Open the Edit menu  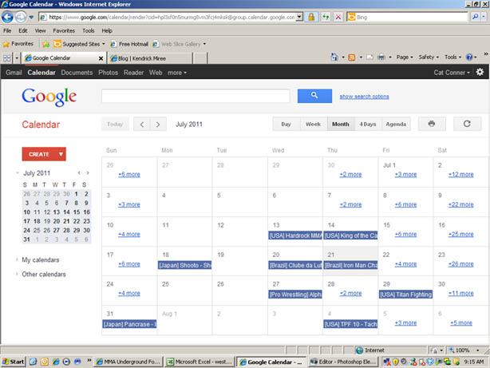pyautogui.click(x=23, y=30)
